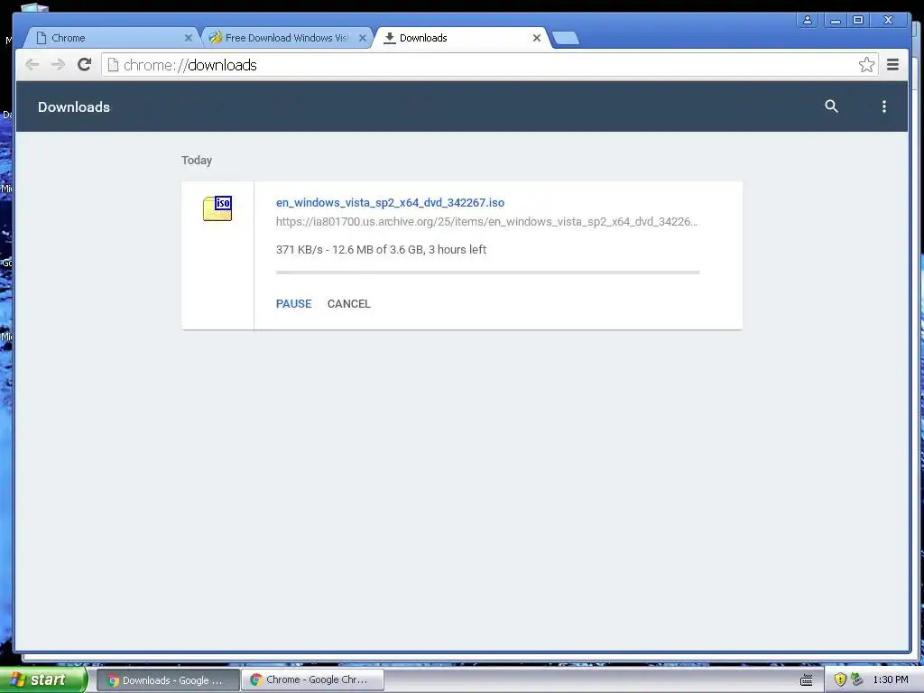
Task: Click the archive.org source URL
Action: 486,222
